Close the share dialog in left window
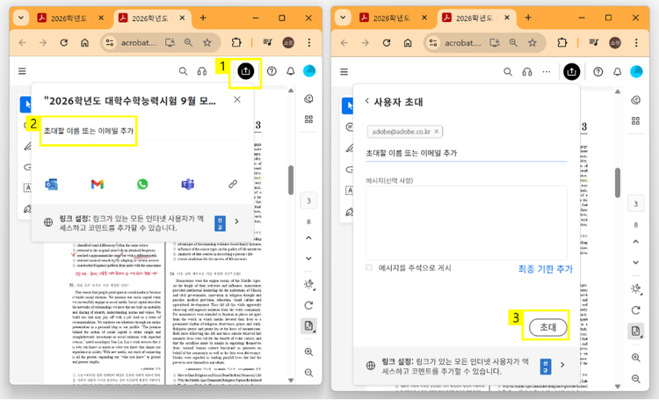The height and width of the screenshot is (400, 659). [x=237, y=99]
